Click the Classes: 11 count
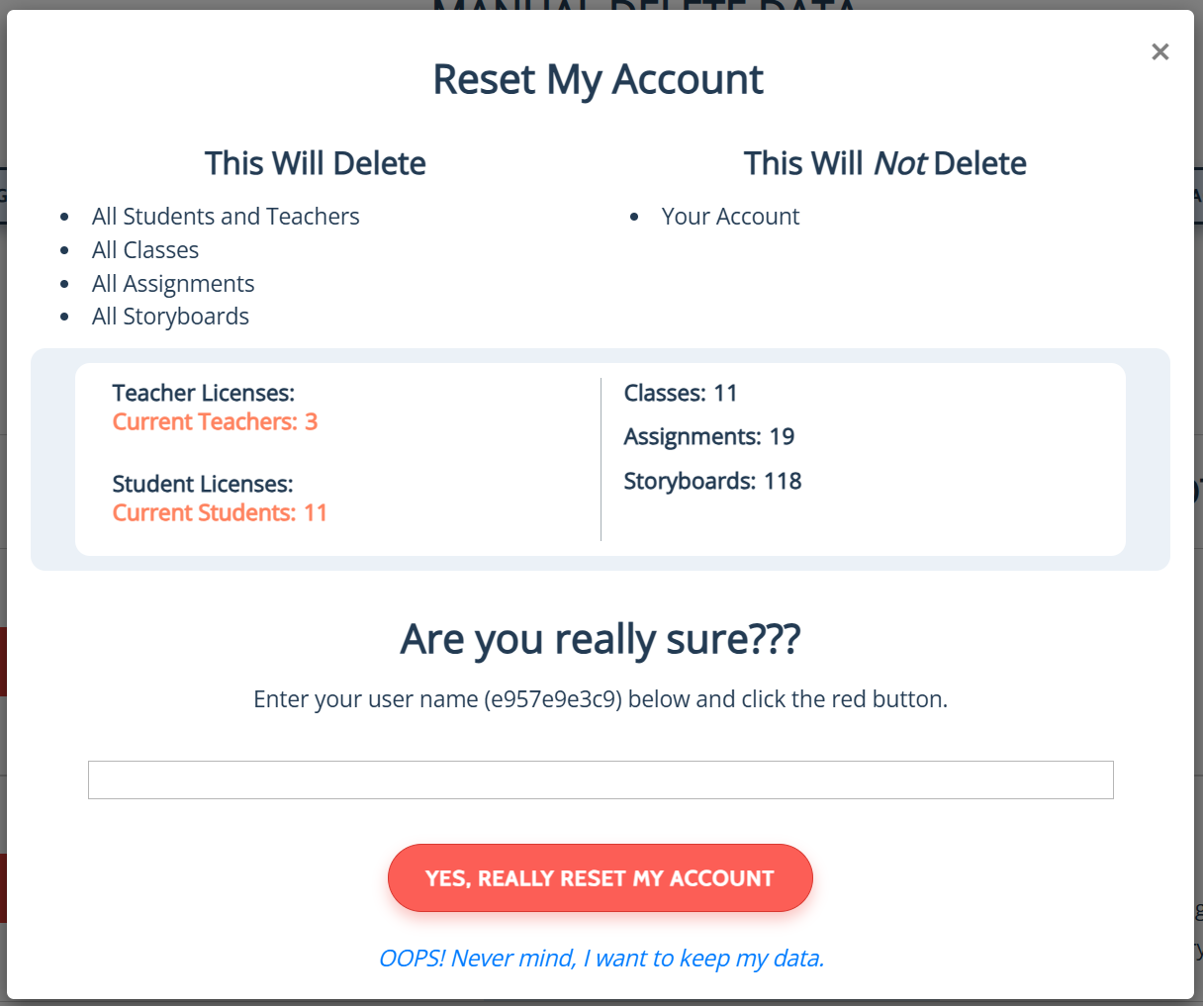The height and width of the screenshot is (1006, 1203). 681,393
